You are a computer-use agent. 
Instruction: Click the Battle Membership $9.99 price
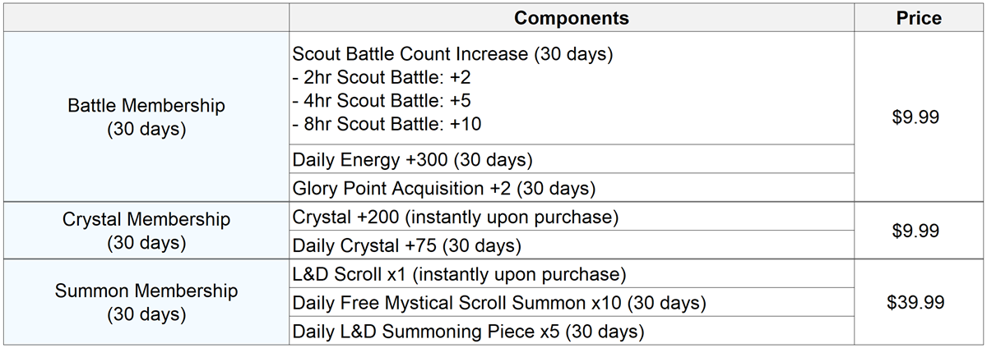[915, 117]
